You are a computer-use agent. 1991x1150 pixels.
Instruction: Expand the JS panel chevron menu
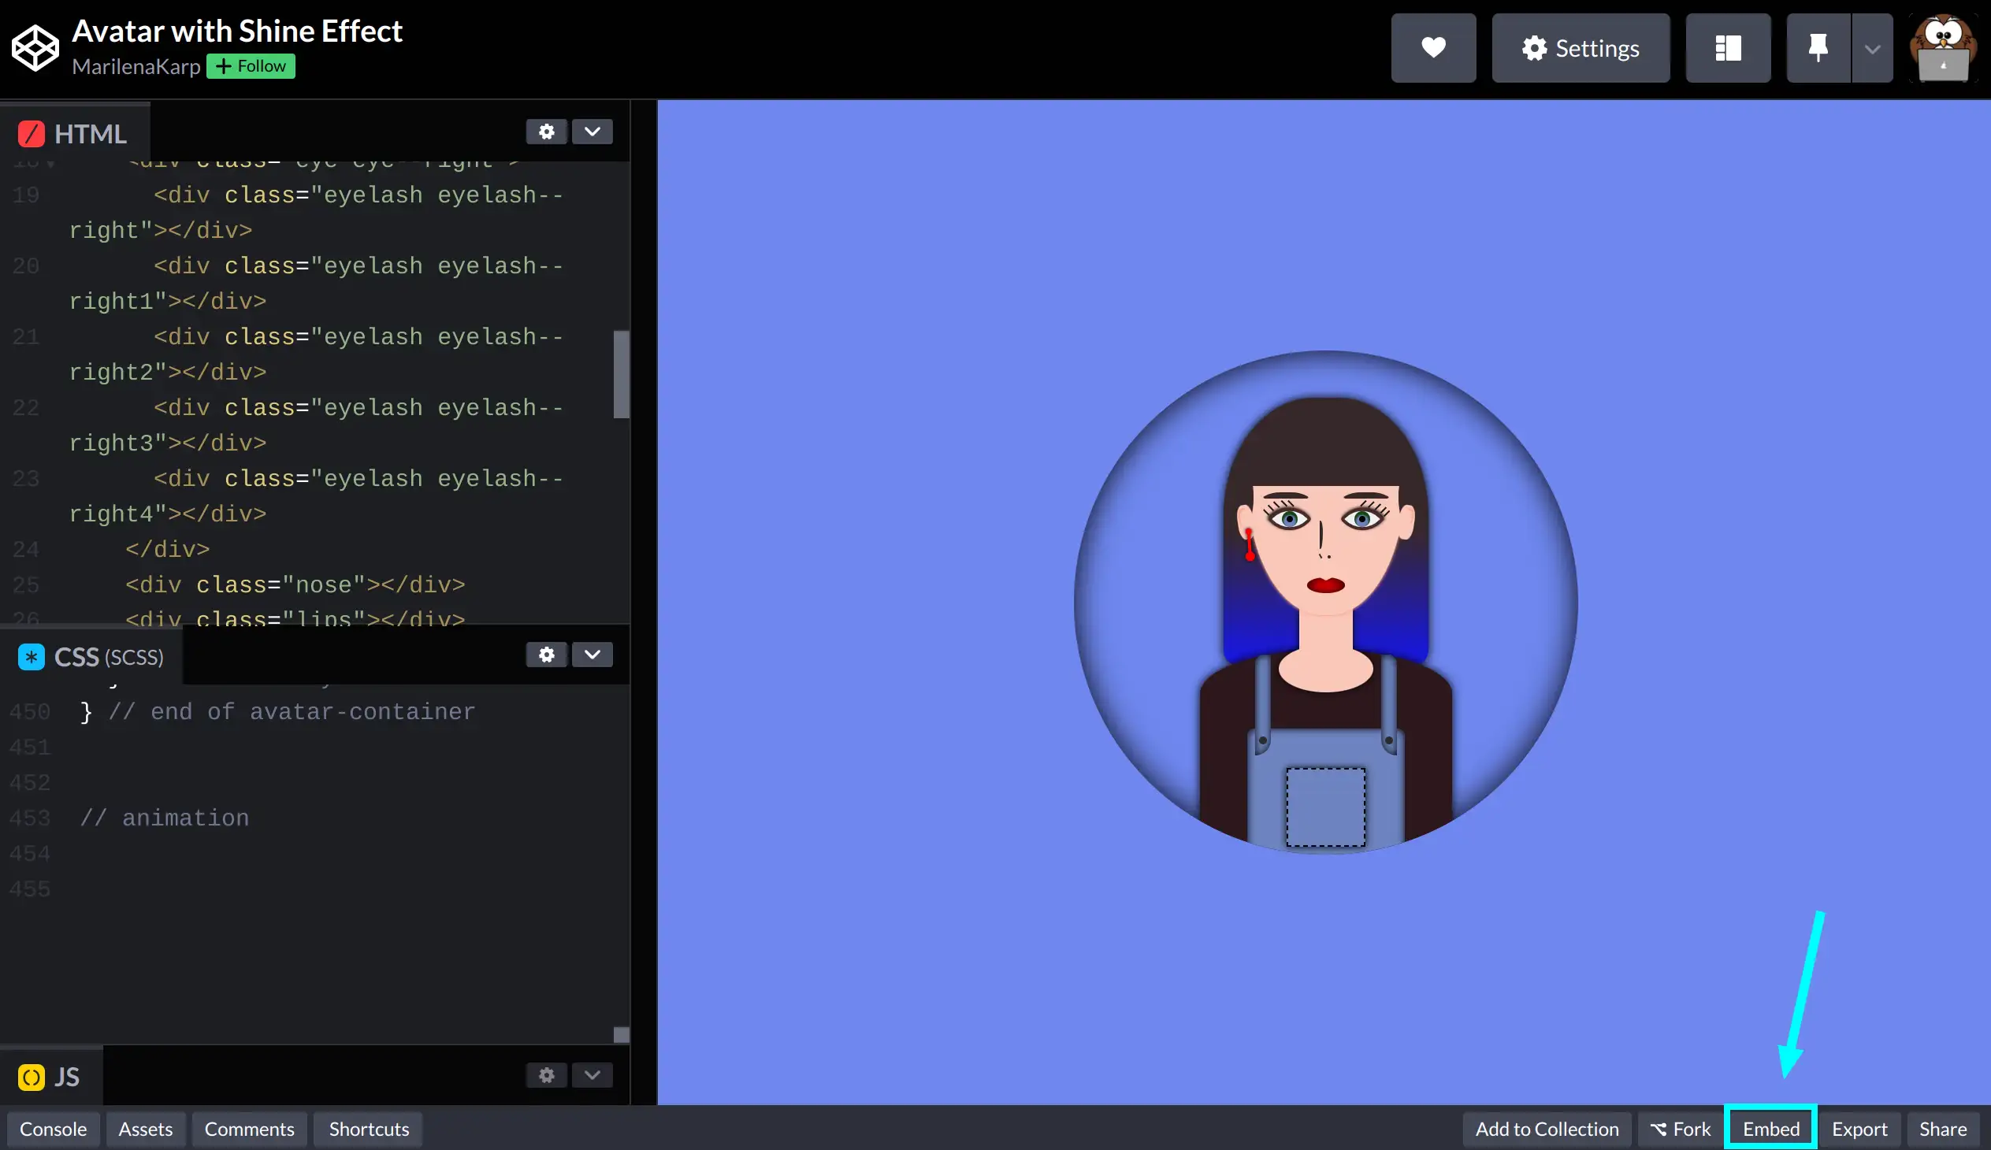coord(592,1074)
